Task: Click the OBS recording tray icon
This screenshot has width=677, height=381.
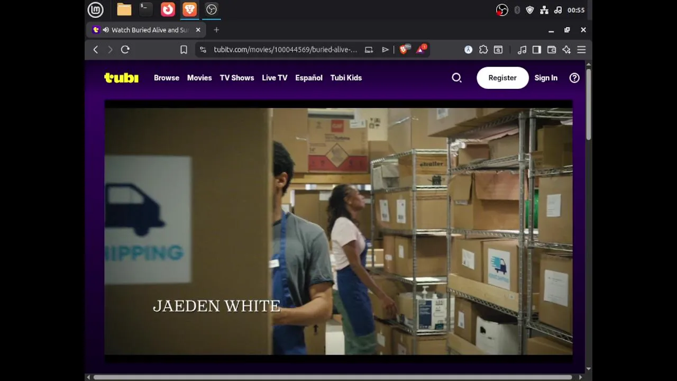Action: pyautogui.click(x=502, y=10)
